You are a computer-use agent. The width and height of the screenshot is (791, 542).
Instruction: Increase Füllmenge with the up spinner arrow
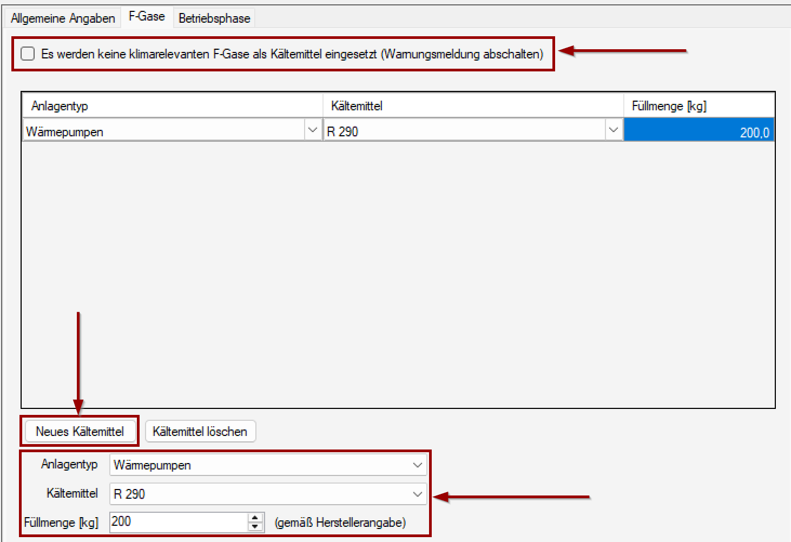coord(255,518)
